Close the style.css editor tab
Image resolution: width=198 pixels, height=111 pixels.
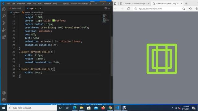(x=40, y=8)
